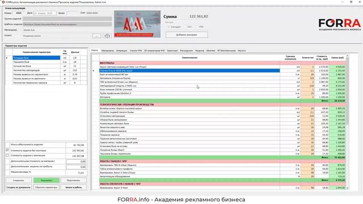Select the Опт price type radio button
Image resolution: width=363 pixels, height=204 pixels.
point(185,27)
